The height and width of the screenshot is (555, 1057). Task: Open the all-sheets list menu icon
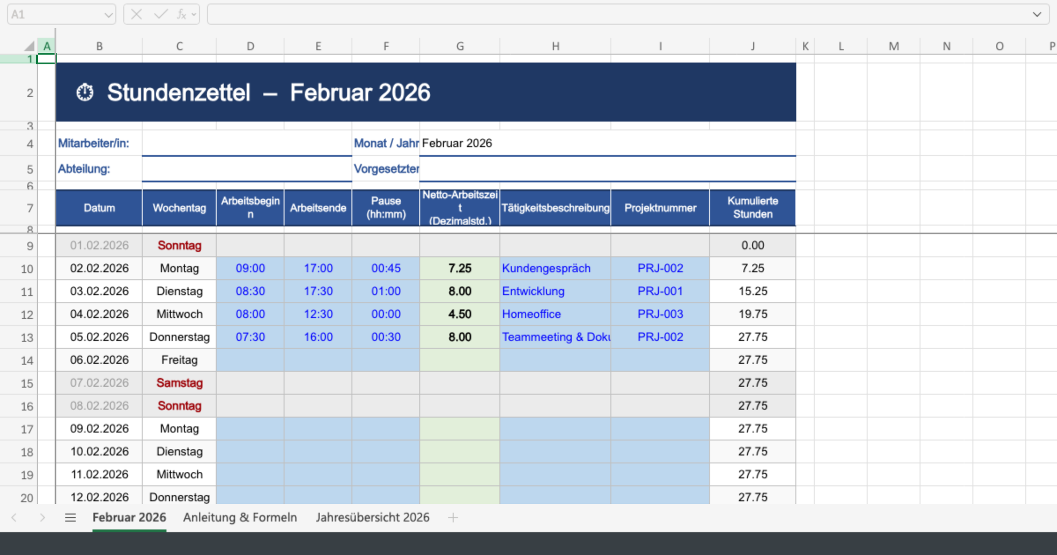pyautogui.click(x=70, y=518)
